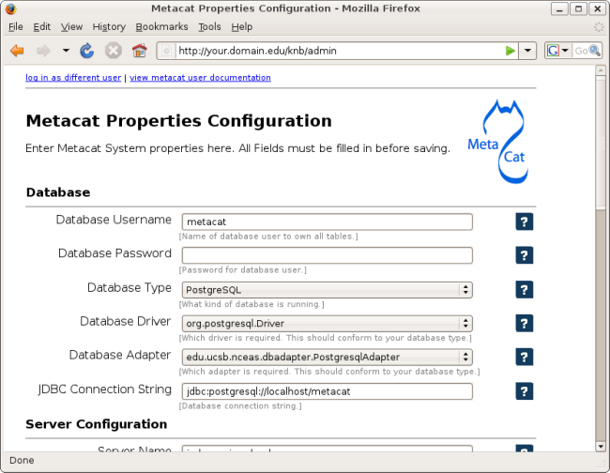Expand the Database Adapter dropdown
Image resolution: width=610 pixels, height=473 pixels.
465,358
